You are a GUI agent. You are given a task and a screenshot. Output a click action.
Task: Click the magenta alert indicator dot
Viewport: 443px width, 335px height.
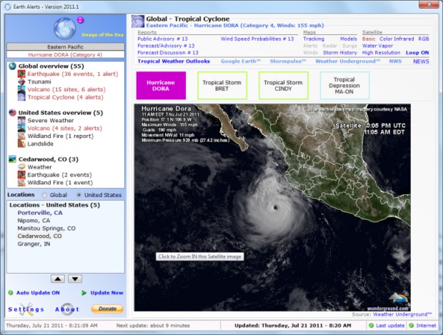pos(81,20)
